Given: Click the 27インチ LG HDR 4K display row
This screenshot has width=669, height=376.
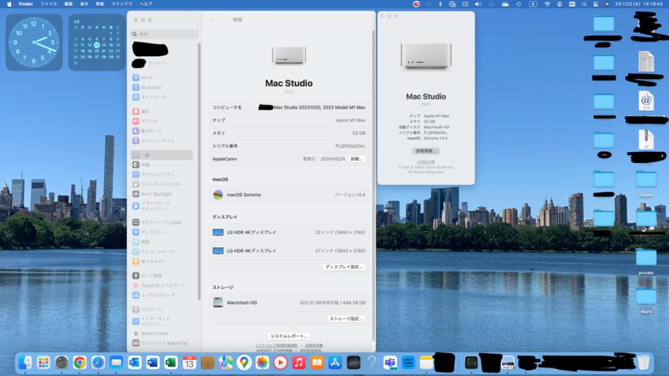Looking at the screenshot, I should pos(289,250).
